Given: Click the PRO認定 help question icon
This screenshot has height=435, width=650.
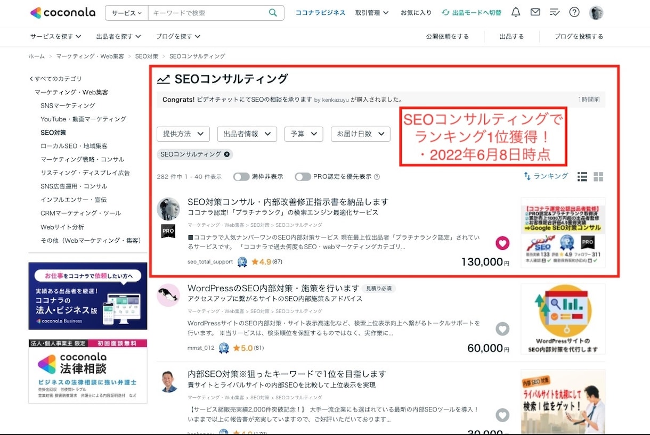Looking at the screenshot, I should pos(377,177).
